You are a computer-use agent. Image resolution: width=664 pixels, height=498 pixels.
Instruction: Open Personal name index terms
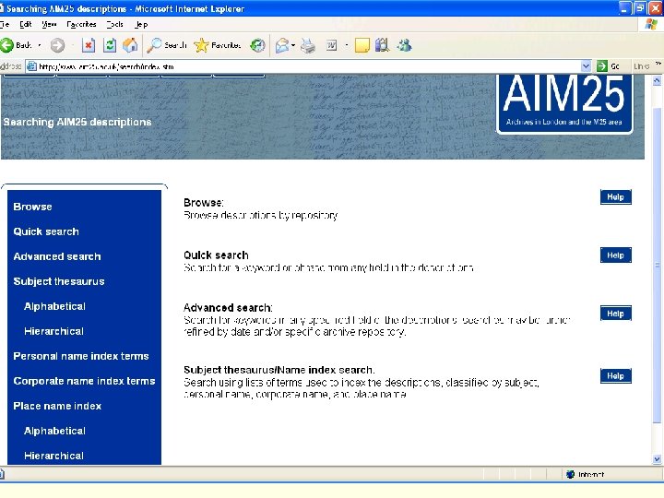pyautogui.click(x=81, y=356)
